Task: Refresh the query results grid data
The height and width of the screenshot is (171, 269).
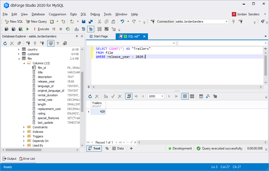Action: point(90,96)
